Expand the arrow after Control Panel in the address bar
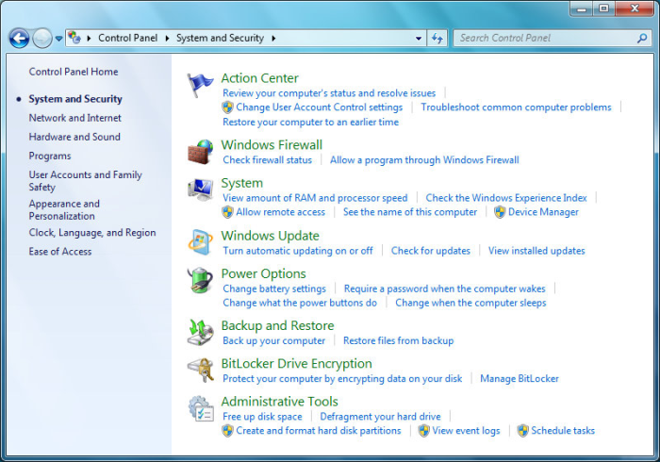Image resolution: width=660 pixels, height=462 pixels. pyautogui.click(x=167, y=39)
